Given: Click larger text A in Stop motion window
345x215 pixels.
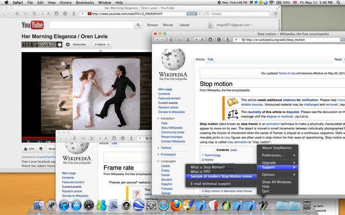Looking at the screenshot, I should pos(202,40).
